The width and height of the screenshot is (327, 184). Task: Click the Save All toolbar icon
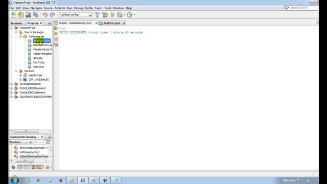[36, 15]
